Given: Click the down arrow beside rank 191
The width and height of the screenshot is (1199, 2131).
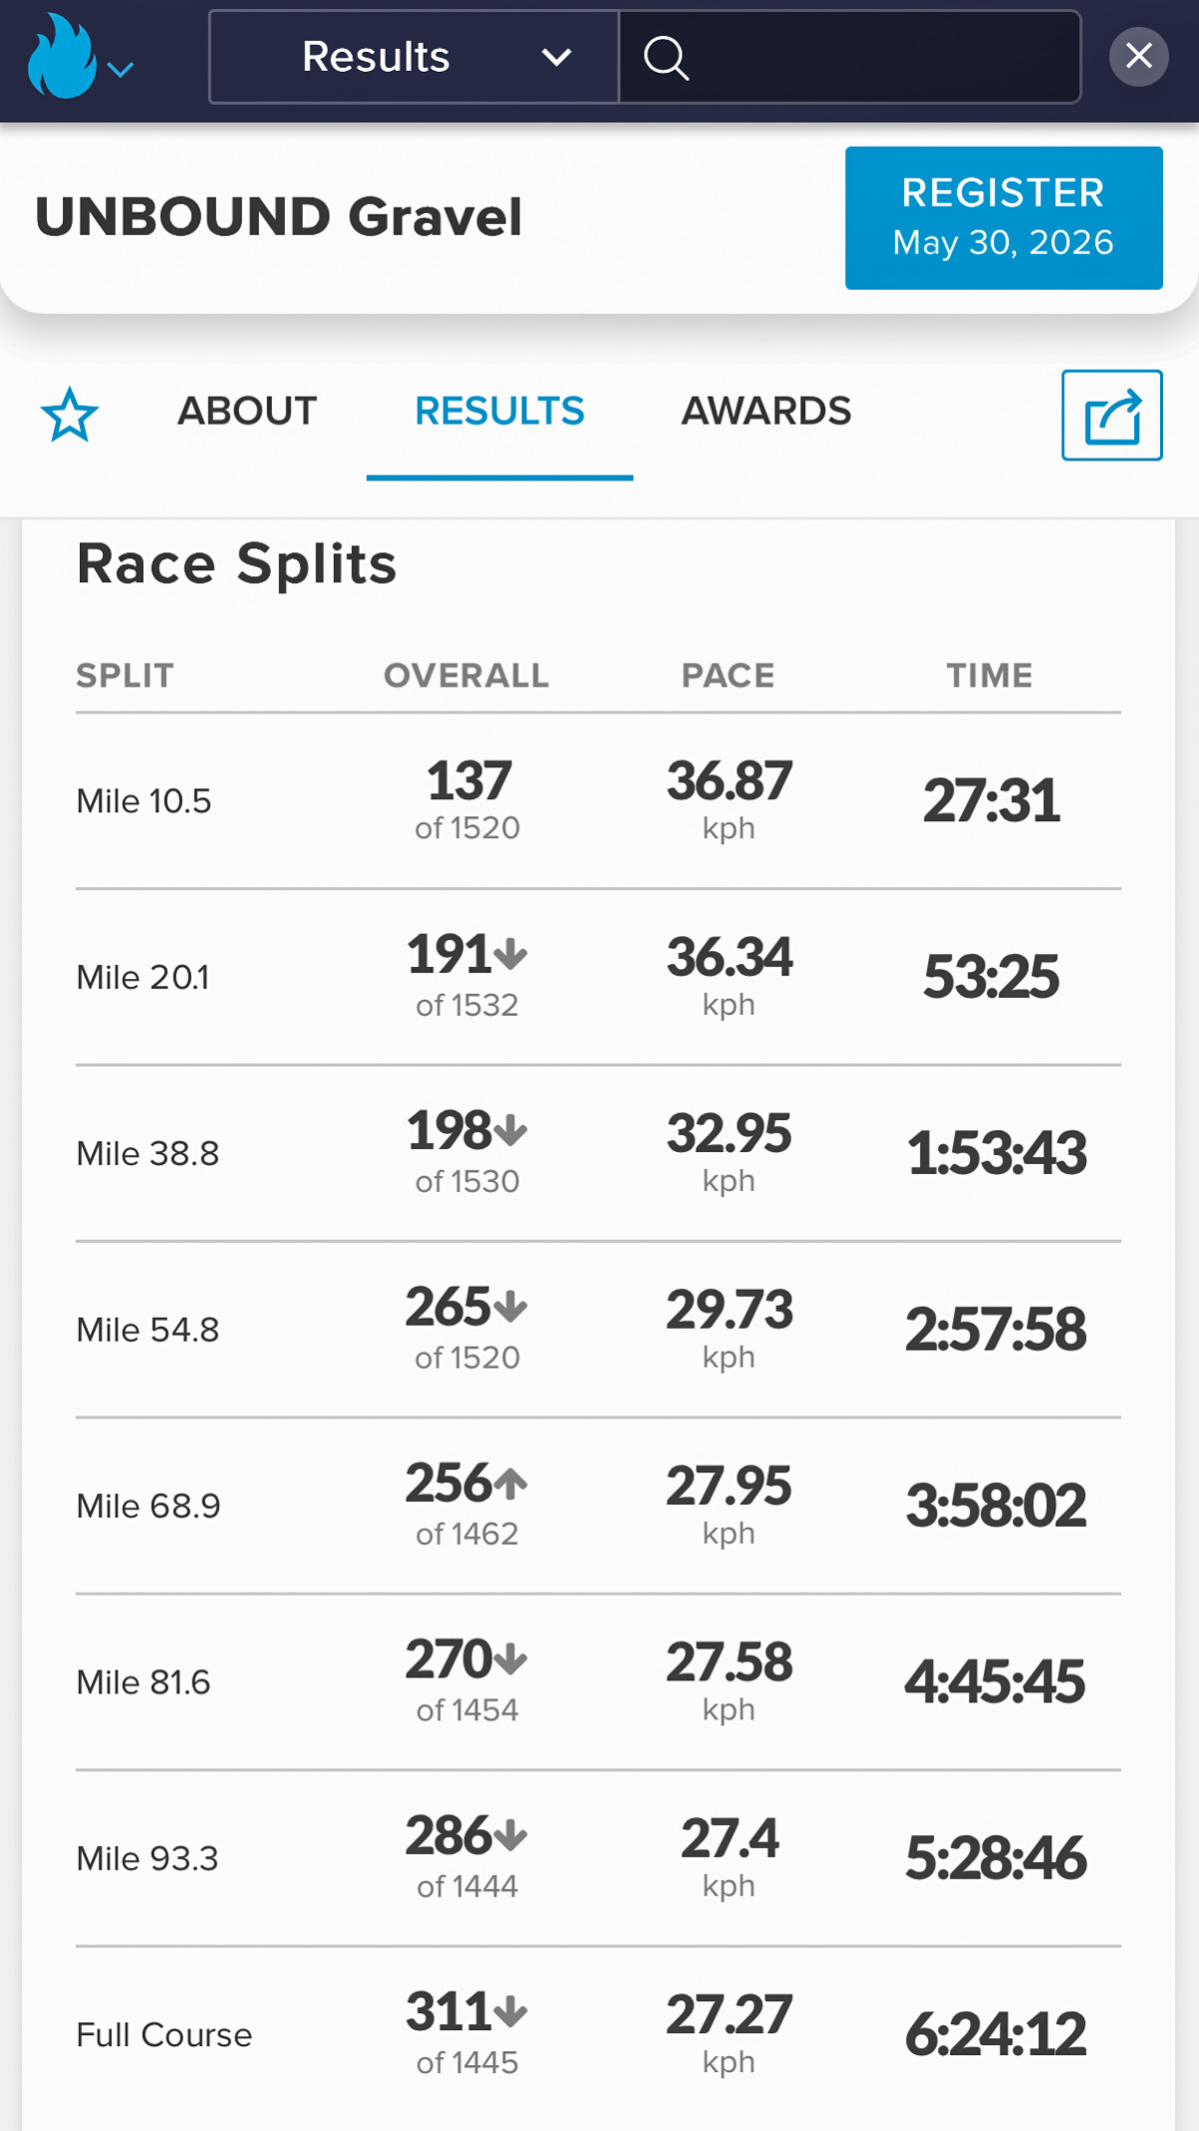Looking at the screenshot, I should (x=511, y=954).
